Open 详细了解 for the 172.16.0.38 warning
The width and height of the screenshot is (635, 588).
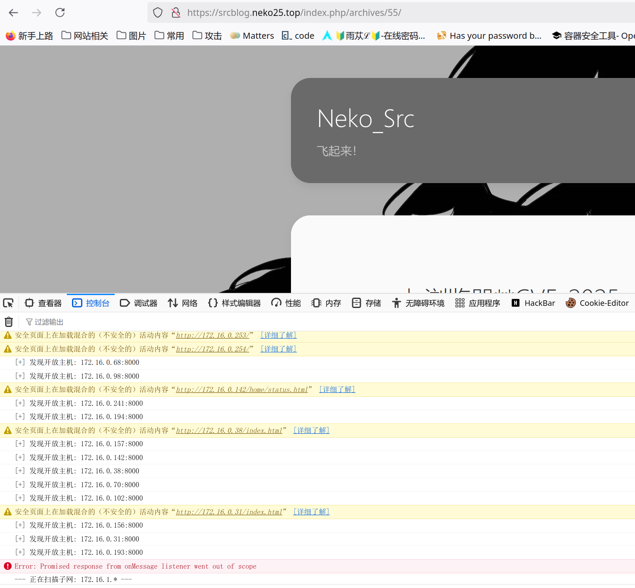pyautogui.click(x=311, y=430)
